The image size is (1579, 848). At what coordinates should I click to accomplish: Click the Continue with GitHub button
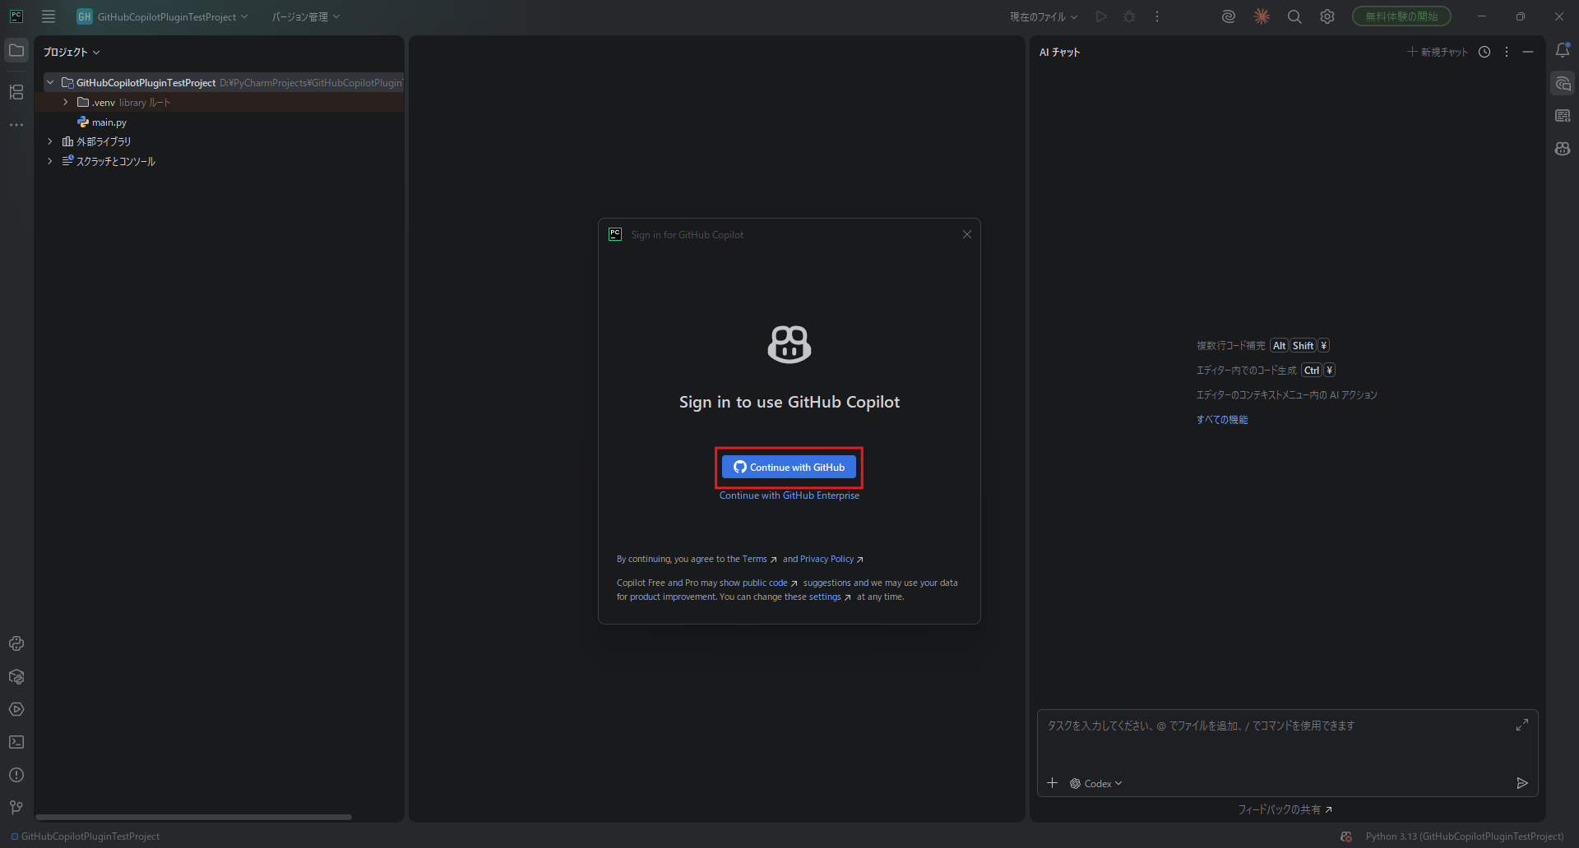point(789,468)
